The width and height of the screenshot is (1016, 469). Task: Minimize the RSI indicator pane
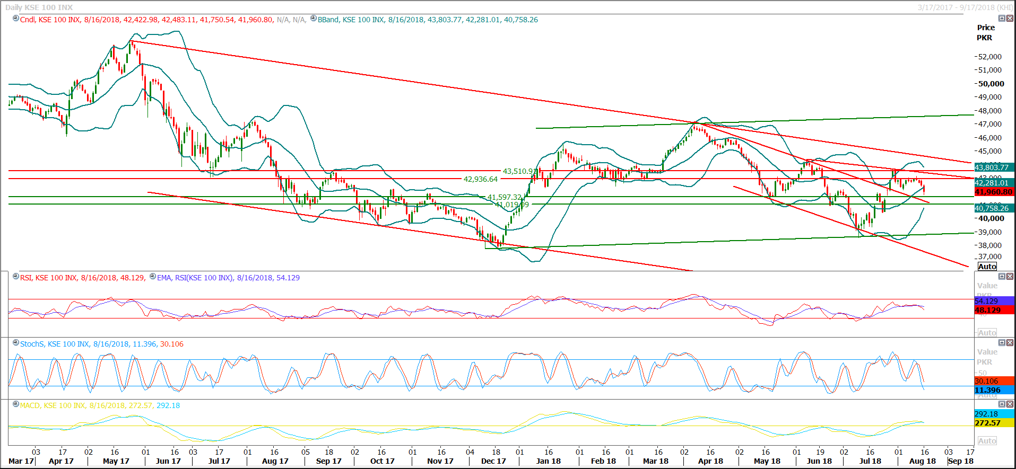click(1002, 277)
